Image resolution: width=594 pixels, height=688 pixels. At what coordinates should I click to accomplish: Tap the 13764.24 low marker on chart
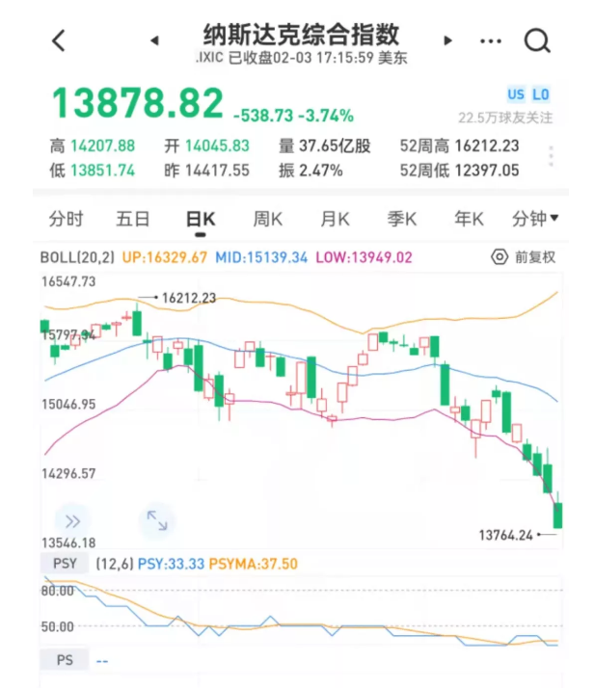505,536
